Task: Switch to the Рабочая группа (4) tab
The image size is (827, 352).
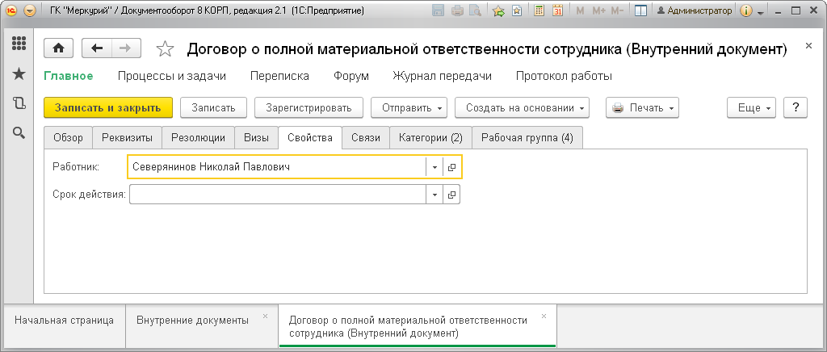Action: [527, 138]
